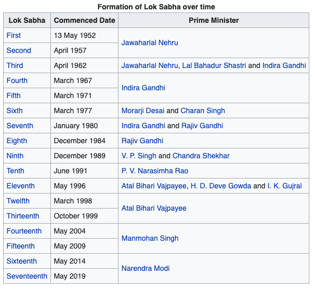The image size is (315, 289).
Task: Select the date June 1991
Action: tap(71, 171)
